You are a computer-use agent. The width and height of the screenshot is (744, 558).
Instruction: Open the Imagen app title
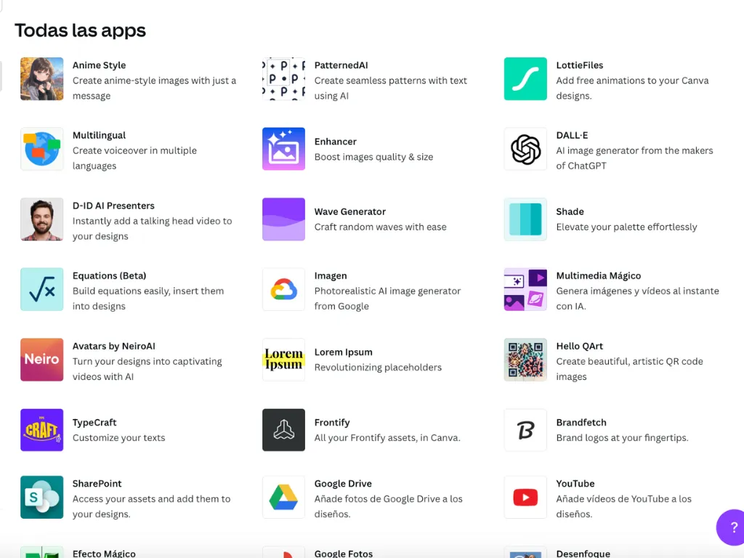tap(331, 275)
